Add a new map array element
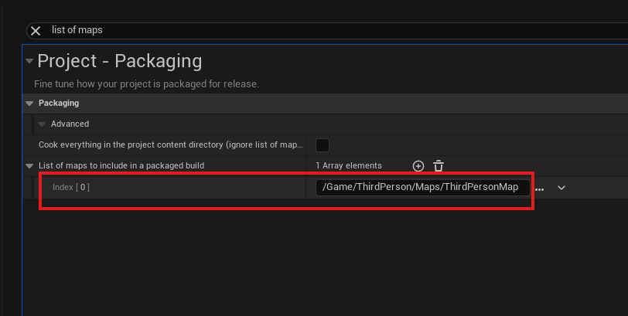628x316 pixels. [418, 166]
